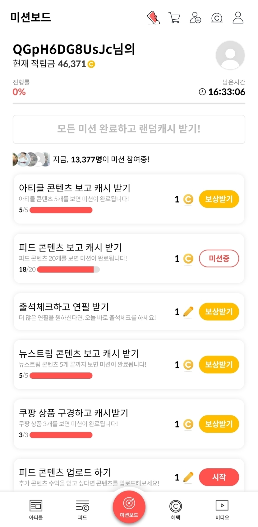Screen dimensions: 258x527
Task: Tap the invite friend icon
Action: point(195,18)
